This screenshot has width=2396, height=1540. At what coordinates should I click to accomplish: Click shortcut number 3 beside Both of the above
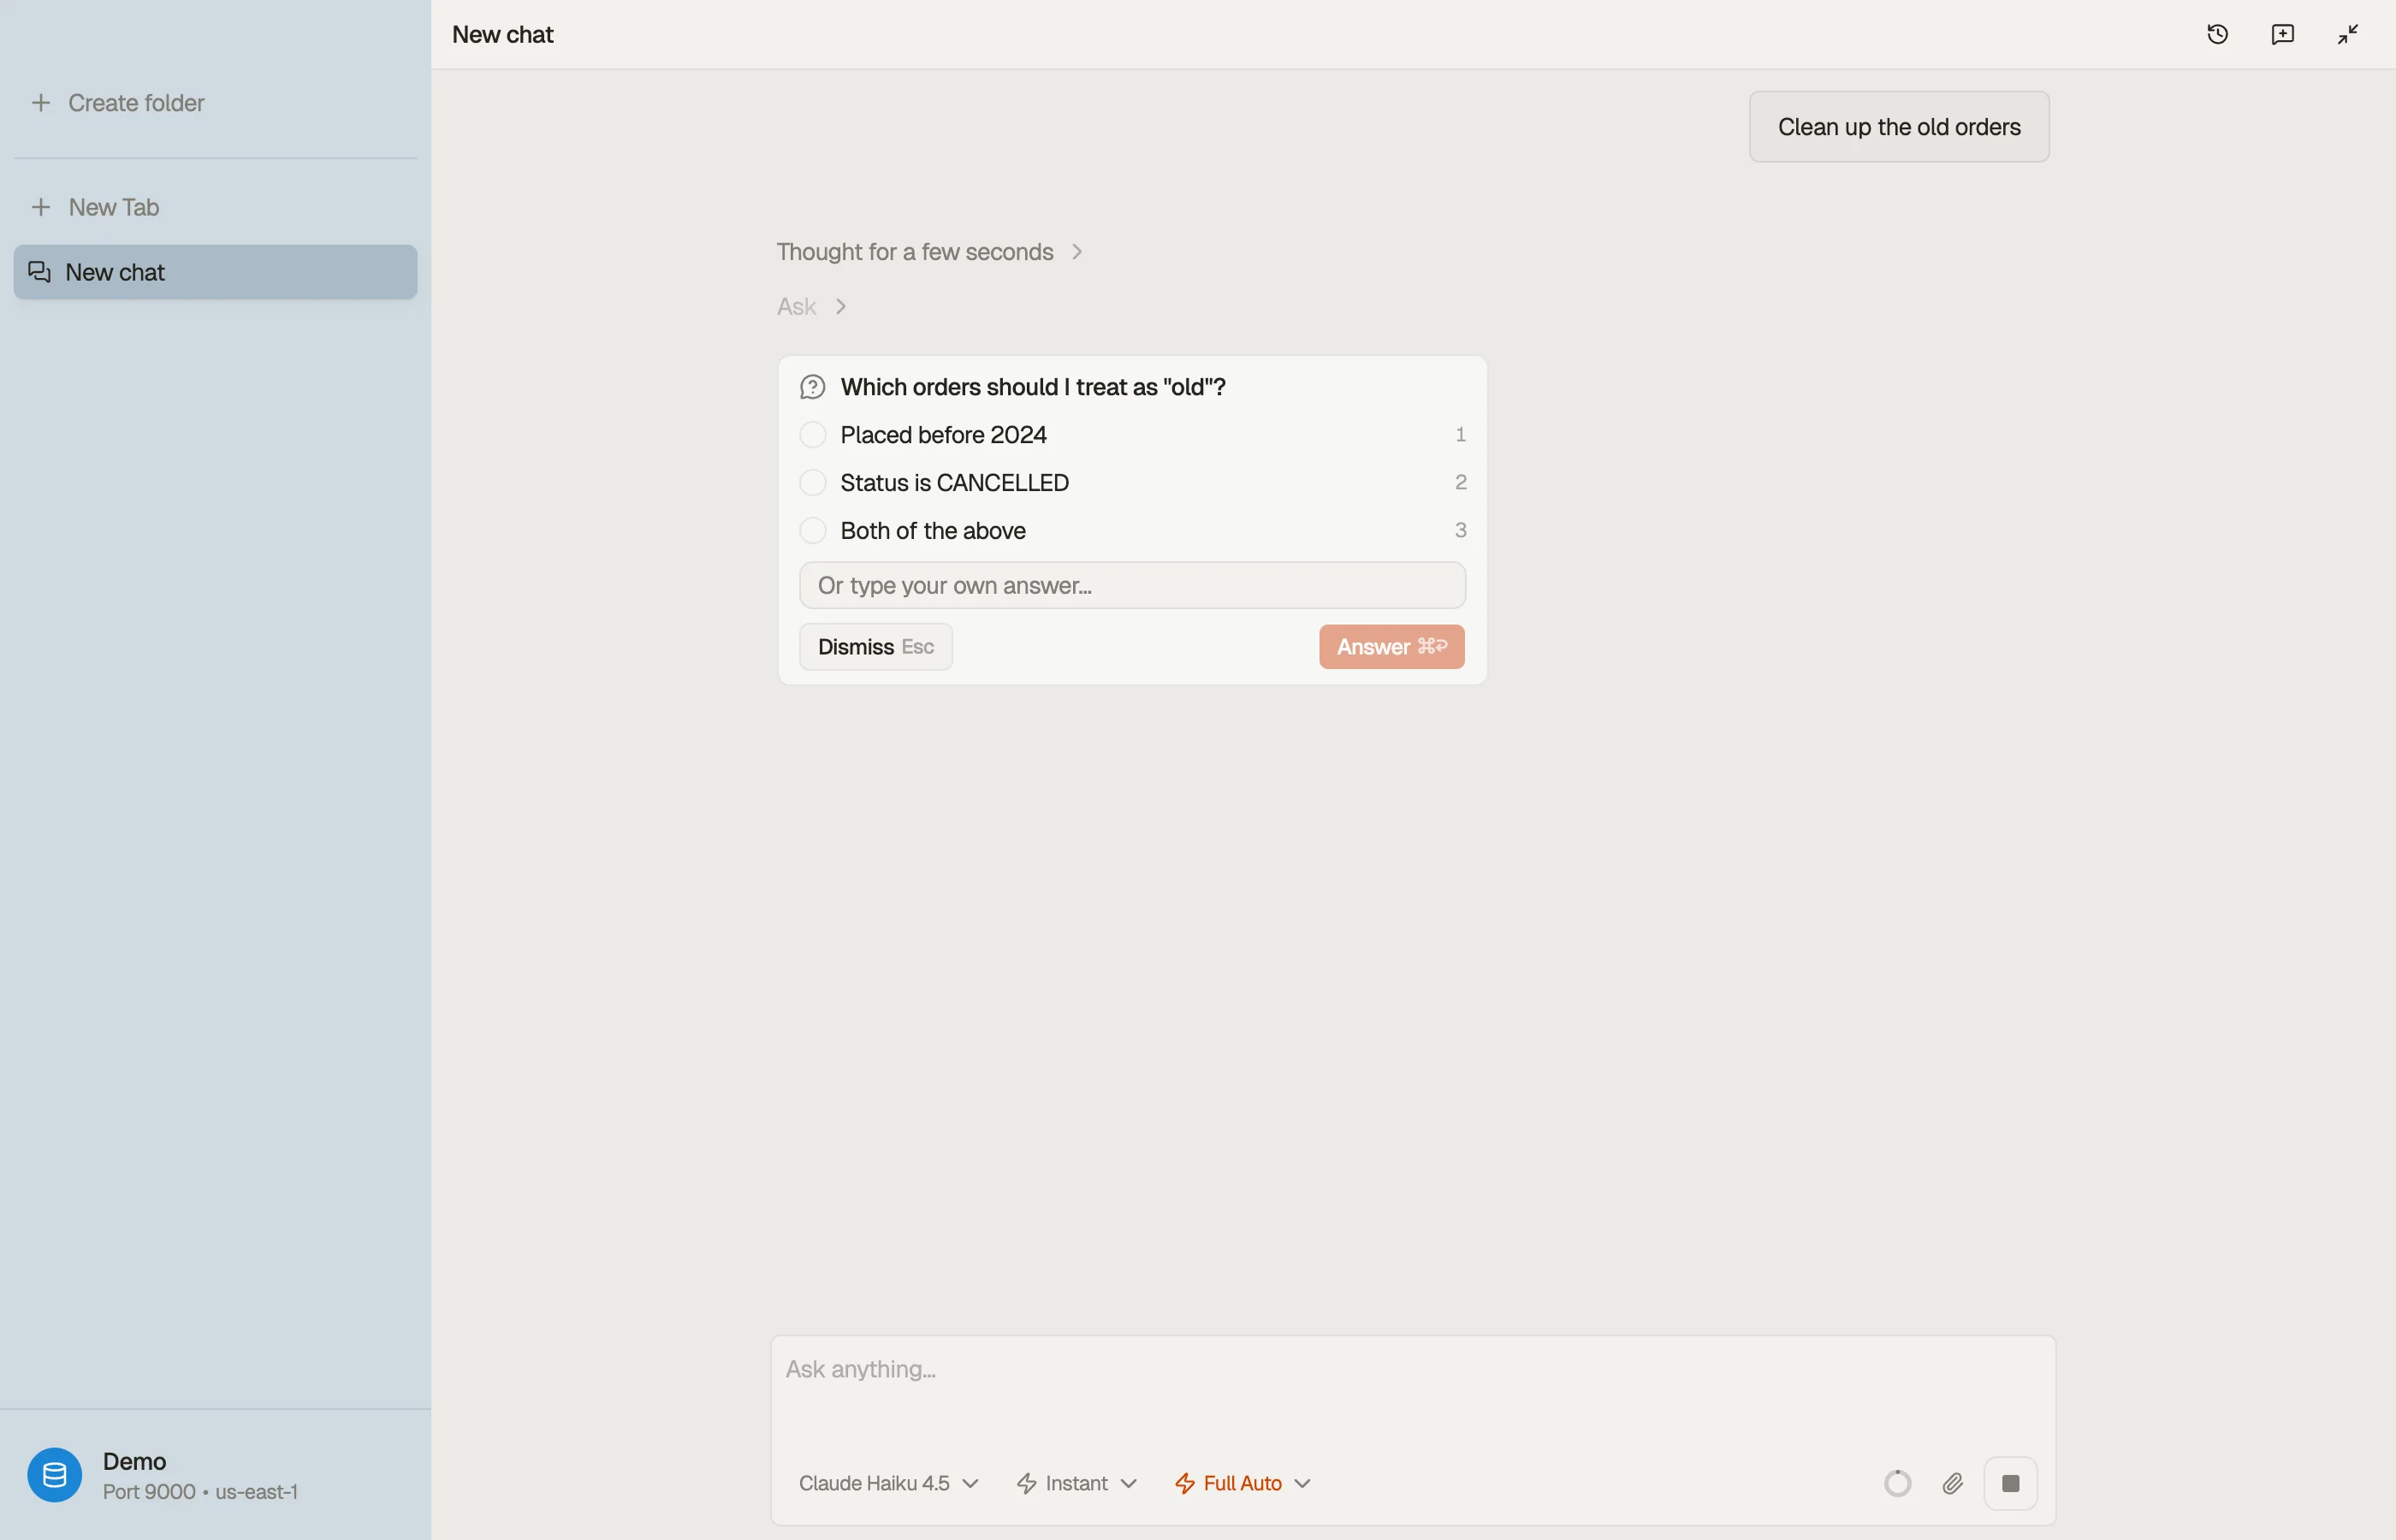click(x=1460, y=531)
